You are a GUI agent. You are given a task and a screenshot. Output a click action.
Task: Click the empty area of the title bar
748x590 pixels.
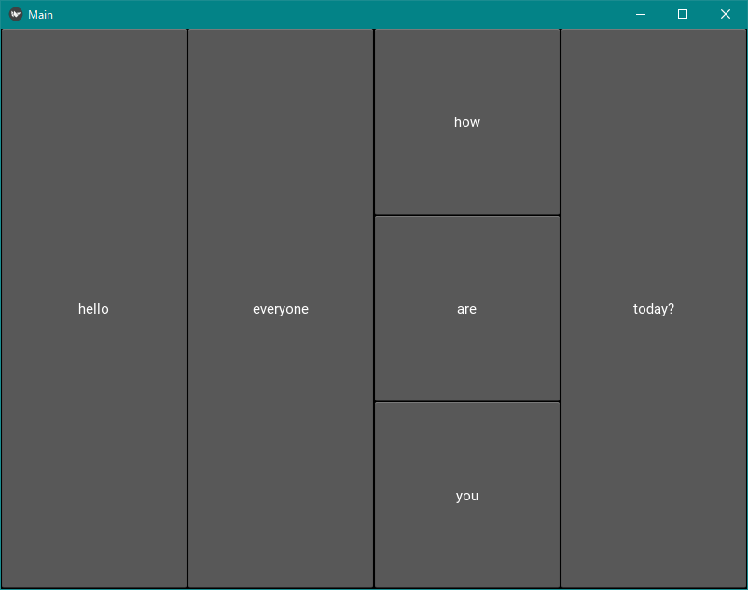(x=326, y=14)
